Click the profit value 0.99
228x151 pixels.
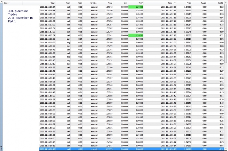tap(221, 32)
